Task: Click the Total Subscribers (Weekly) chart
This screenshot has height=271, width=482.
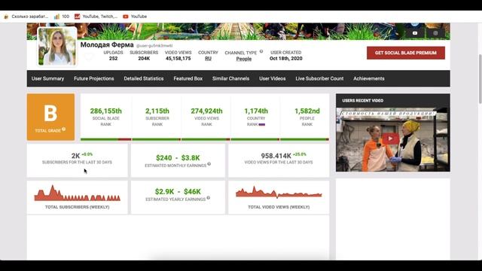Action: click(x=77, y=193)
